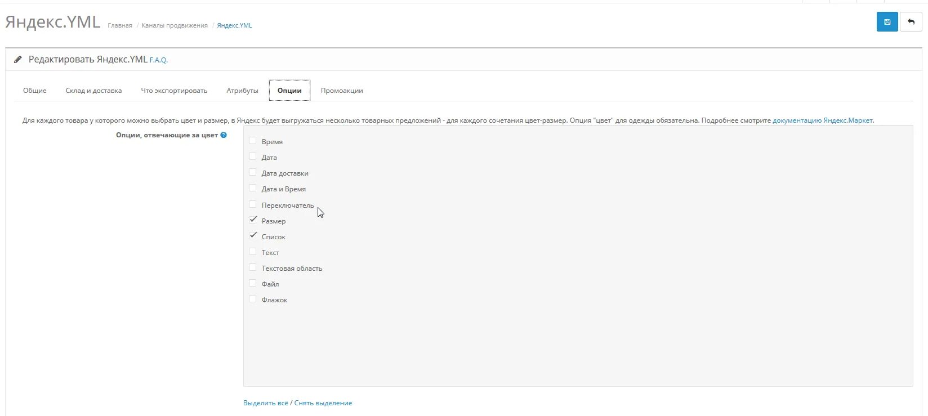Open the Склад и доставка tab

(93, 91)
